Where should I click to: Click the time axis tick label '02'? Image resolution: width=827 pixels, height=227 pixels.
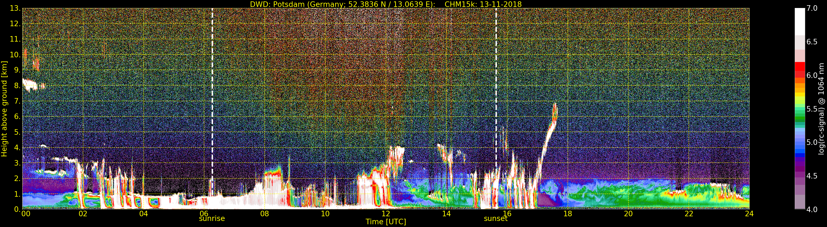(83, 214)
